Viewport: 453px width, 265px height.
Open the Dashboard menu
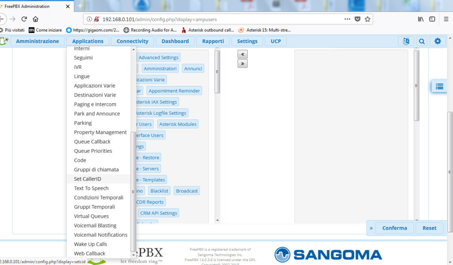(x=175, y=41)
